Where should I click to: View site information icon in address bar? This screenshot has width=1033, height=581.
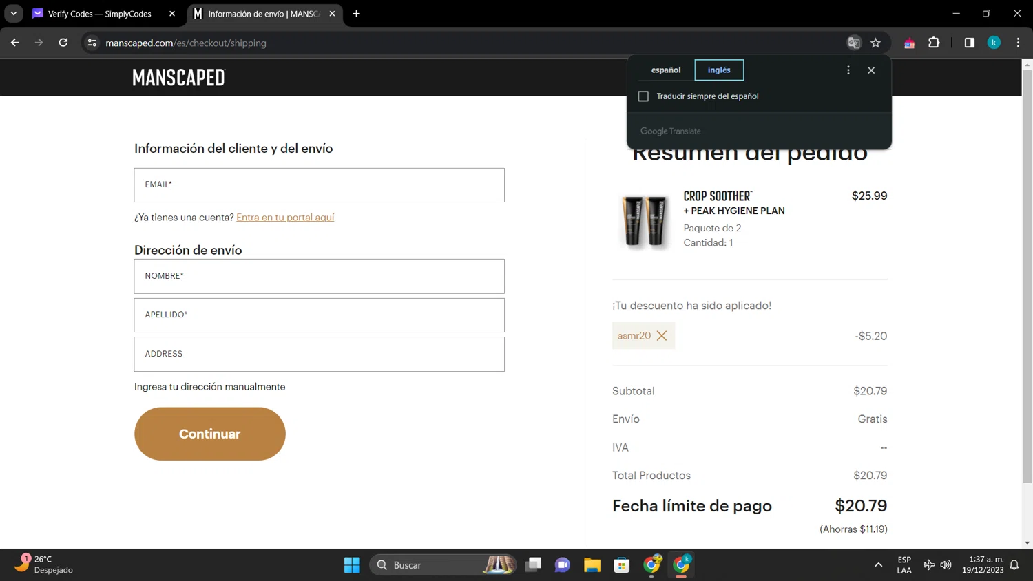tap(92, 43)
